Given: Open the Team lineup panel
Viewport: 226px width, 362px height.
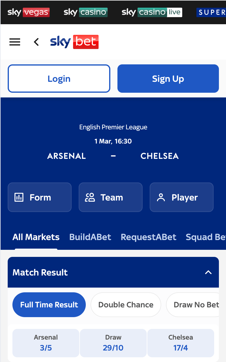Looking at the screenshot, I should pos(111,197).
